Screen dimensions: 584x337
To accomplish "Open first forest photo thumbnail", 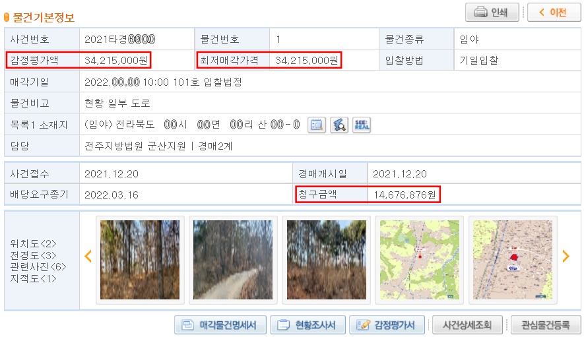I will click(x=140, y=260).
